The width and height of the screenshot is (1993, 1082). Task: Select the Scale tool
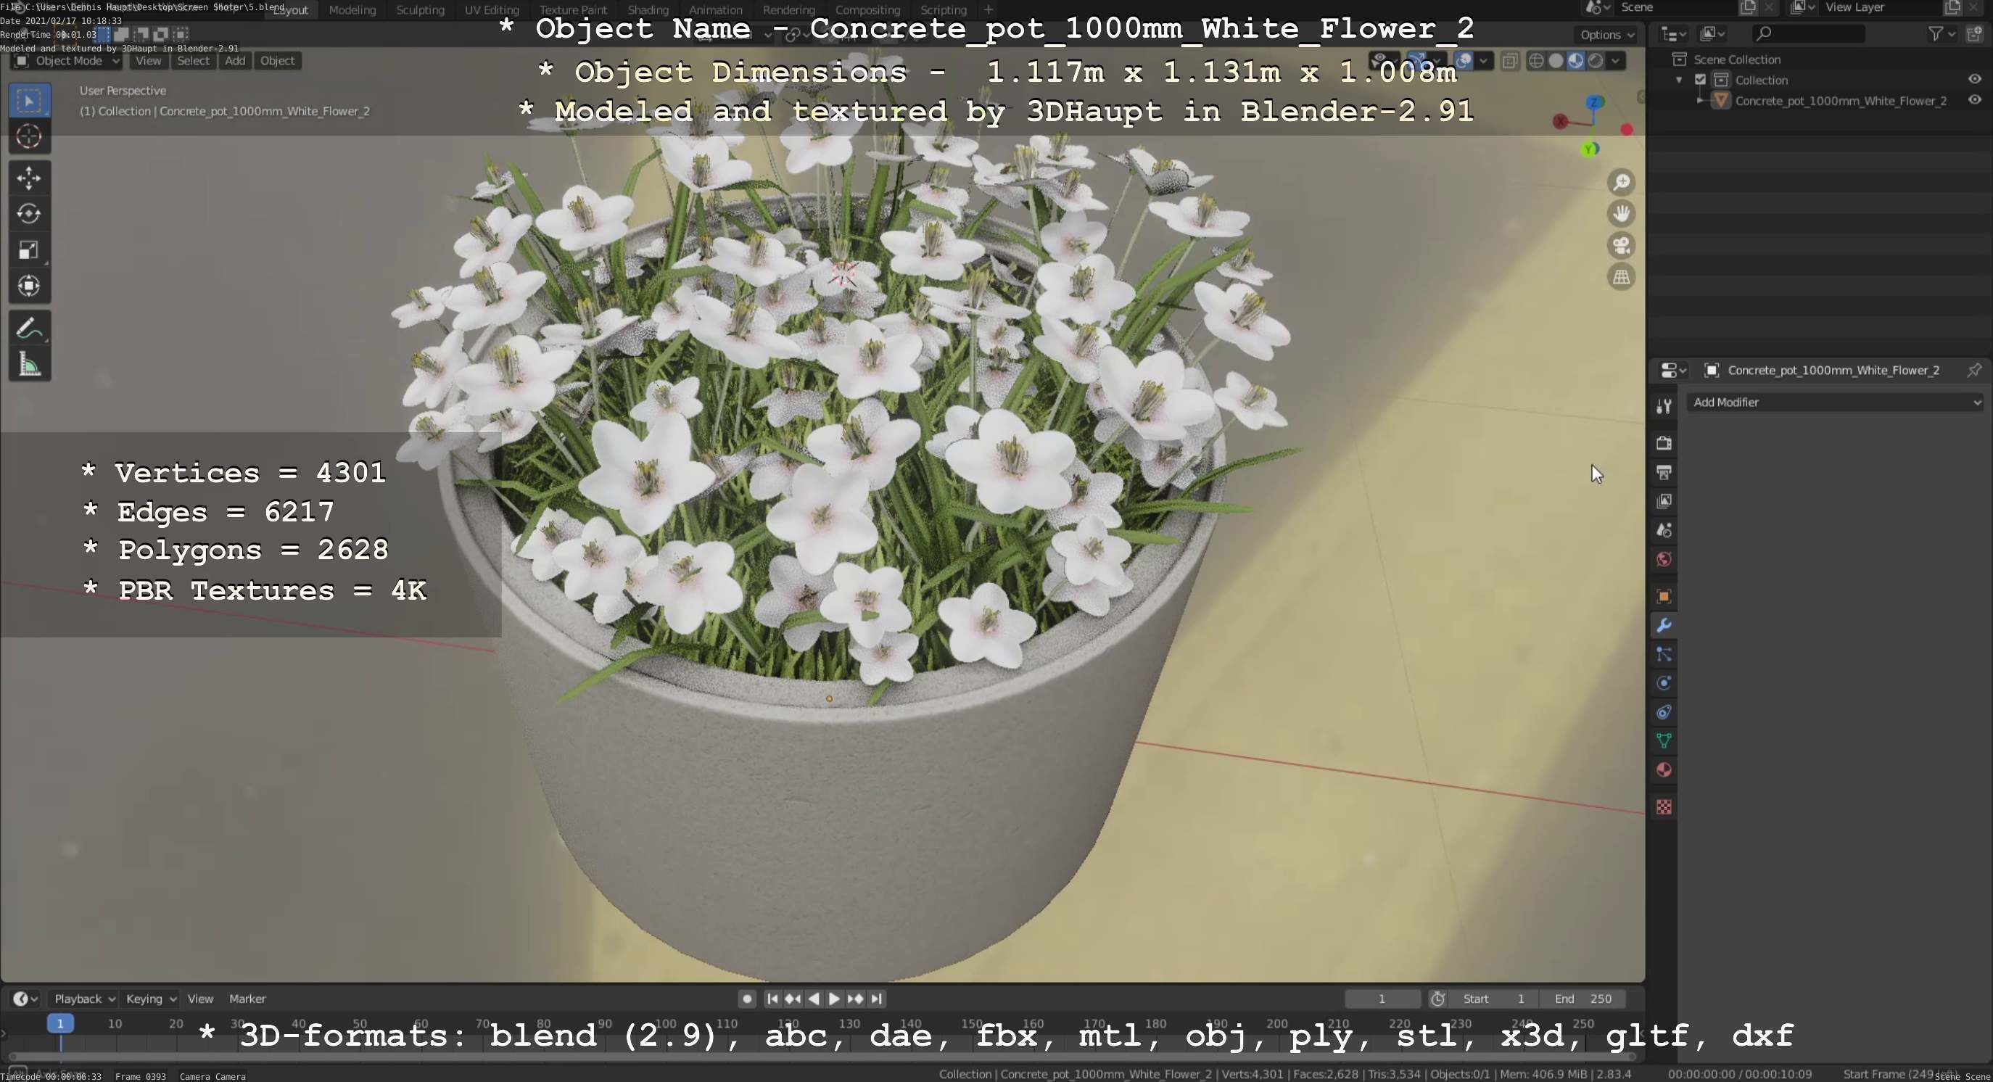30,249
